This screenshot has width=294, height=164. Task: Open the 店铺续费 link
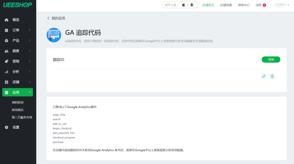tap(226, 5)
